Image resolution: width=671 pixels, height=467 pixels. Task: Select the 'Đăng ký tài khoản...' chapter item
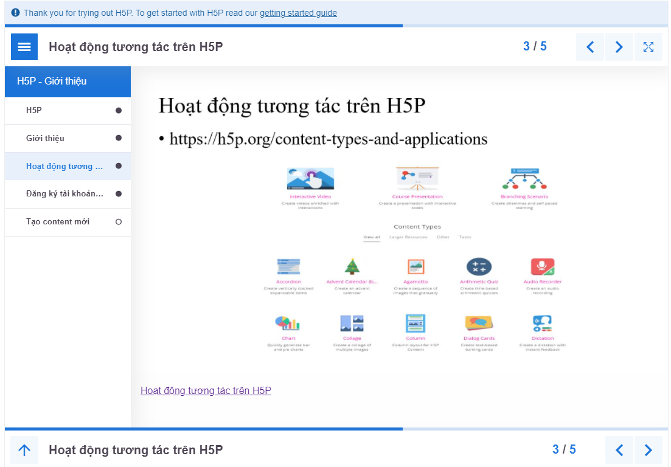click(68, 194)
